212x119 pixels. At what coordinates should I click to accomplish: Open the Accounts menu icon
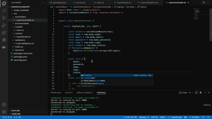coord(4,104)
